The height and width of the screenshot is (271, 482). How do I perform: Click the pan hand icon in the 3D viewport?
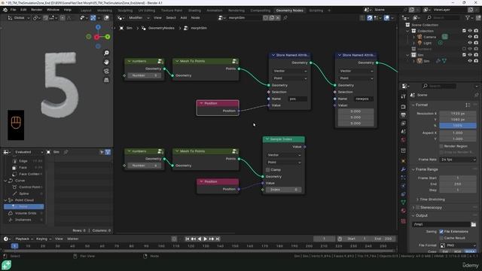click(106, 62)
